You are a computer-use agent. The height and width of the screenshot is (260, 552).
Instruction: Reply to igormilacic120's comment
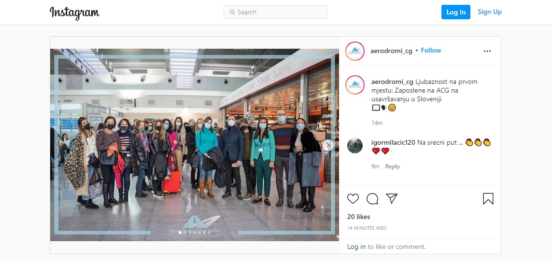(x=393, y=166)
